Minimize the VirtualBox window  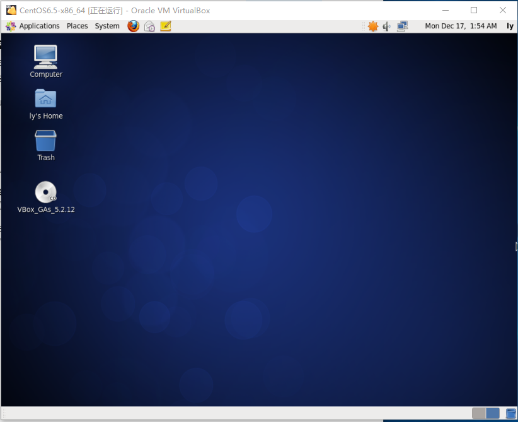(x=446, y=10)
